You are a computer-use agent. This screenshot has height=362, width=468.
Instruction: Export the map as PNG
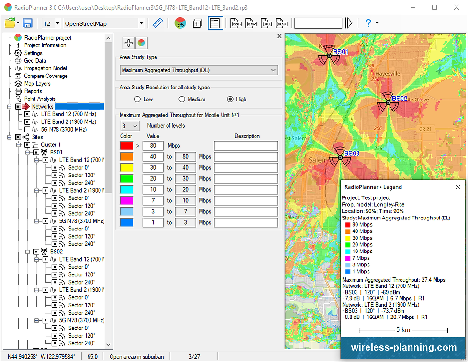tap(235, 23)
